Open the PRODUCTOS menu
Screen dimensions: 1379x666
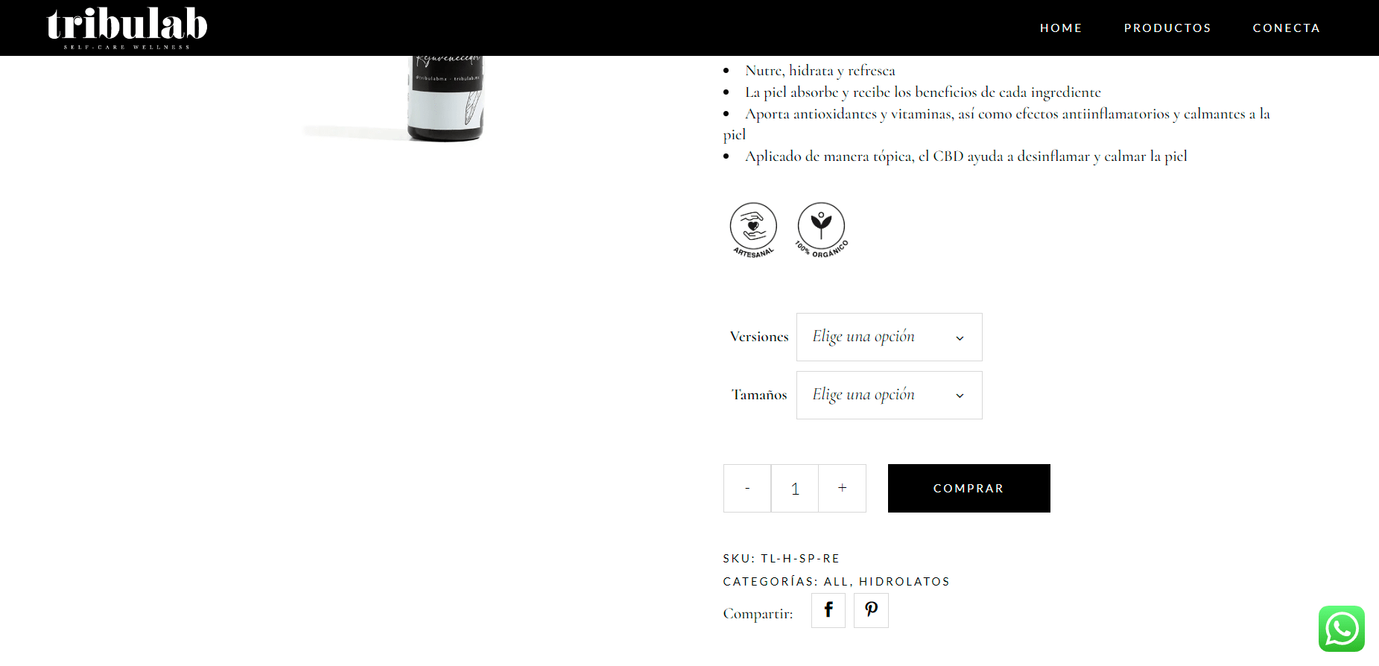point(1167,28)
